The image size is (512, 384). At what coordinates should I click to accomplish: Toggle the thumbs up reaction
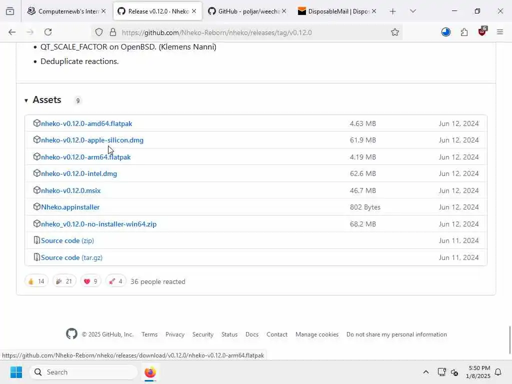tap(36, 281)
